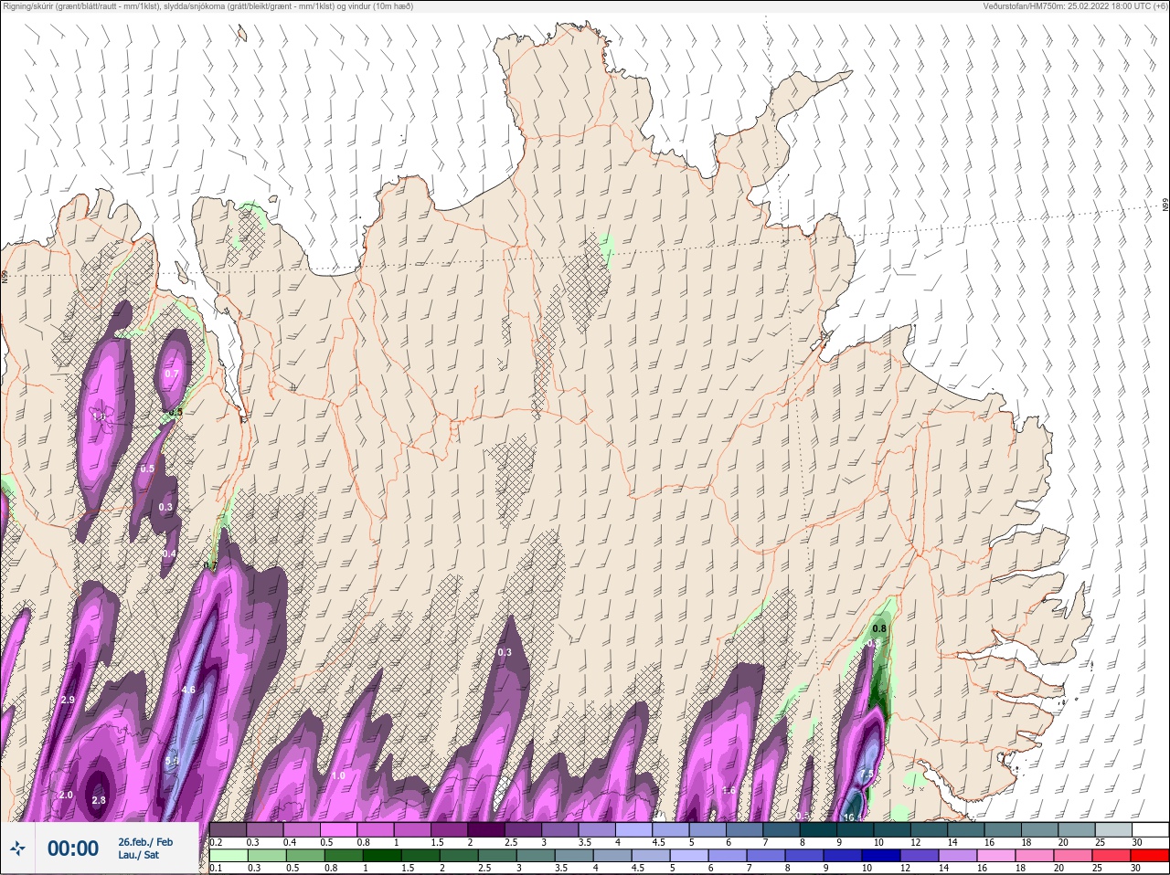1170x875 pixels.
Task: Select the light green lower legend swatch labelled 0.1
Action: [x=228, y=856]
